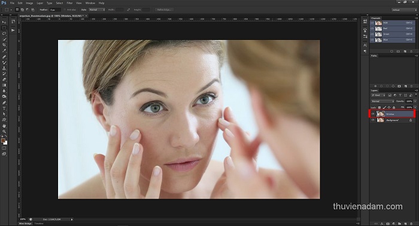Open the Opacity slider arrow

click(415, 101)
